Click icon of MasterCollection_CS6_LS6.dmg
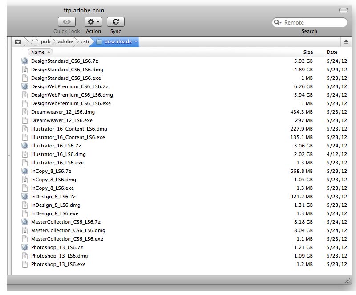 (x=25, y=230)
